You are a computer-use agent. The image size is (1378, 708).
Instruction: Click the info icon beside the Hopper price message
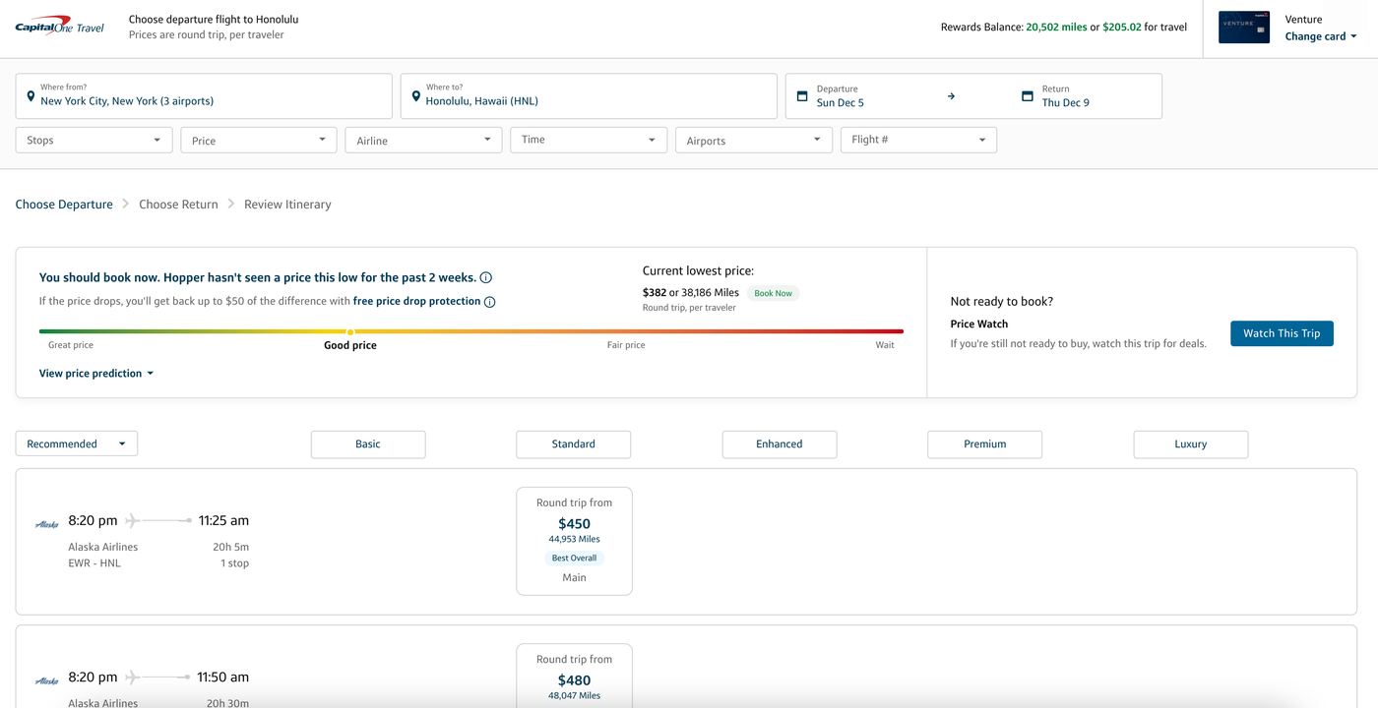pyautogui.click(x=486, y=276)
